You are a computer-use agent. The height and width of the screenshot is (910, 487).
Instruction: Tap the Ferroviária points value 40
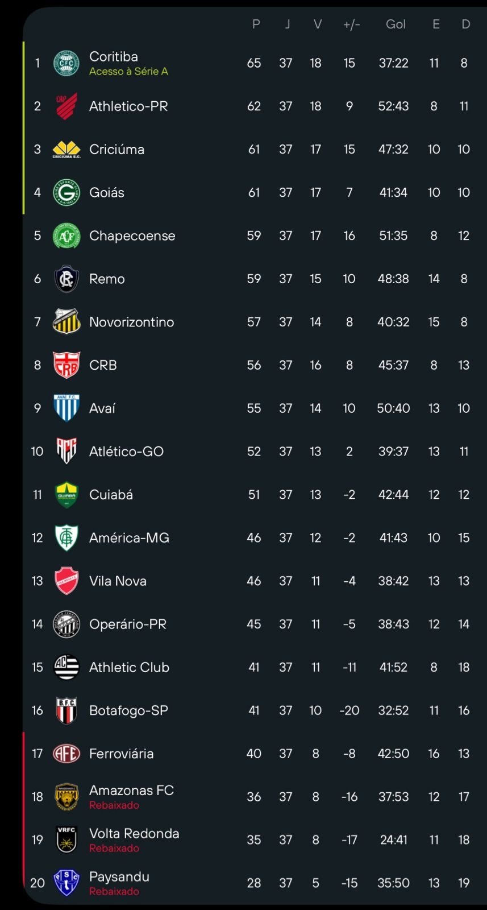(x=254, y=754)
